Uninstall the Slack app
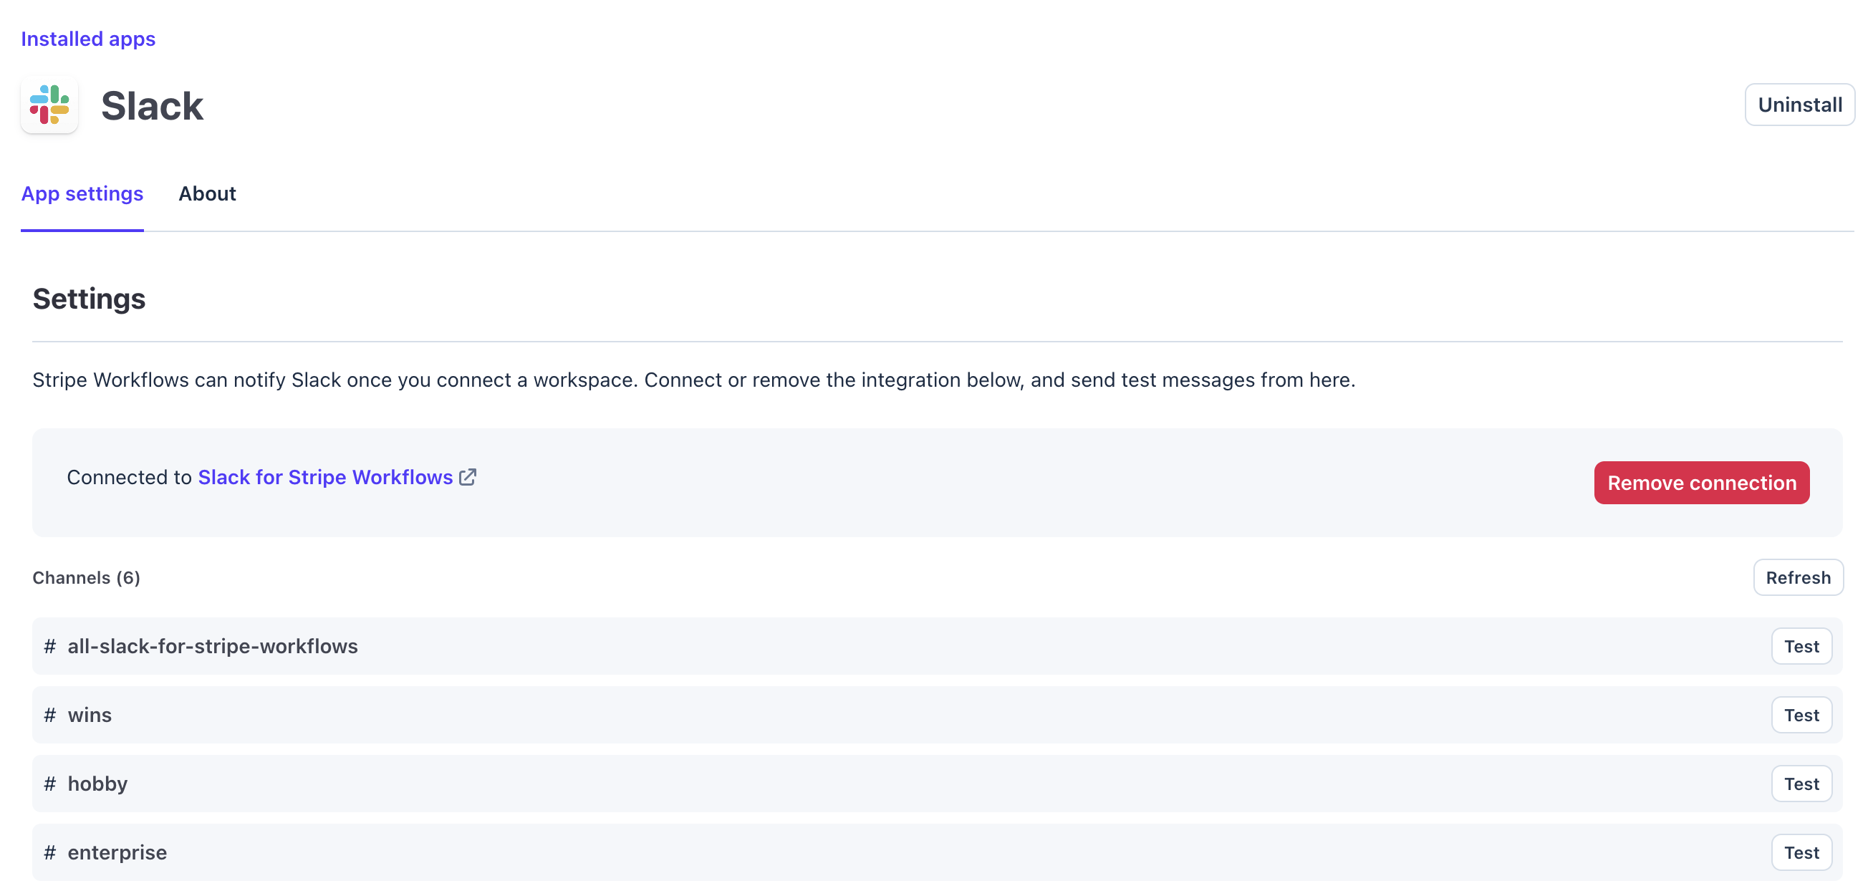1868x891 pixels. [1799, 105]
